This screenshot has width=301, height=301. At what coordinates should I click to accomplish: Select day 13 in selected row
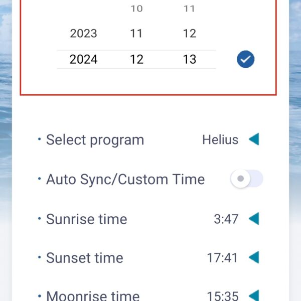pos(190,59)
